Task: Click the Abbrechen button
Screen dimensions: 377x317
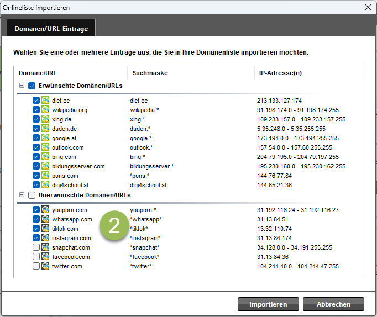Action: tap(333, 304)
